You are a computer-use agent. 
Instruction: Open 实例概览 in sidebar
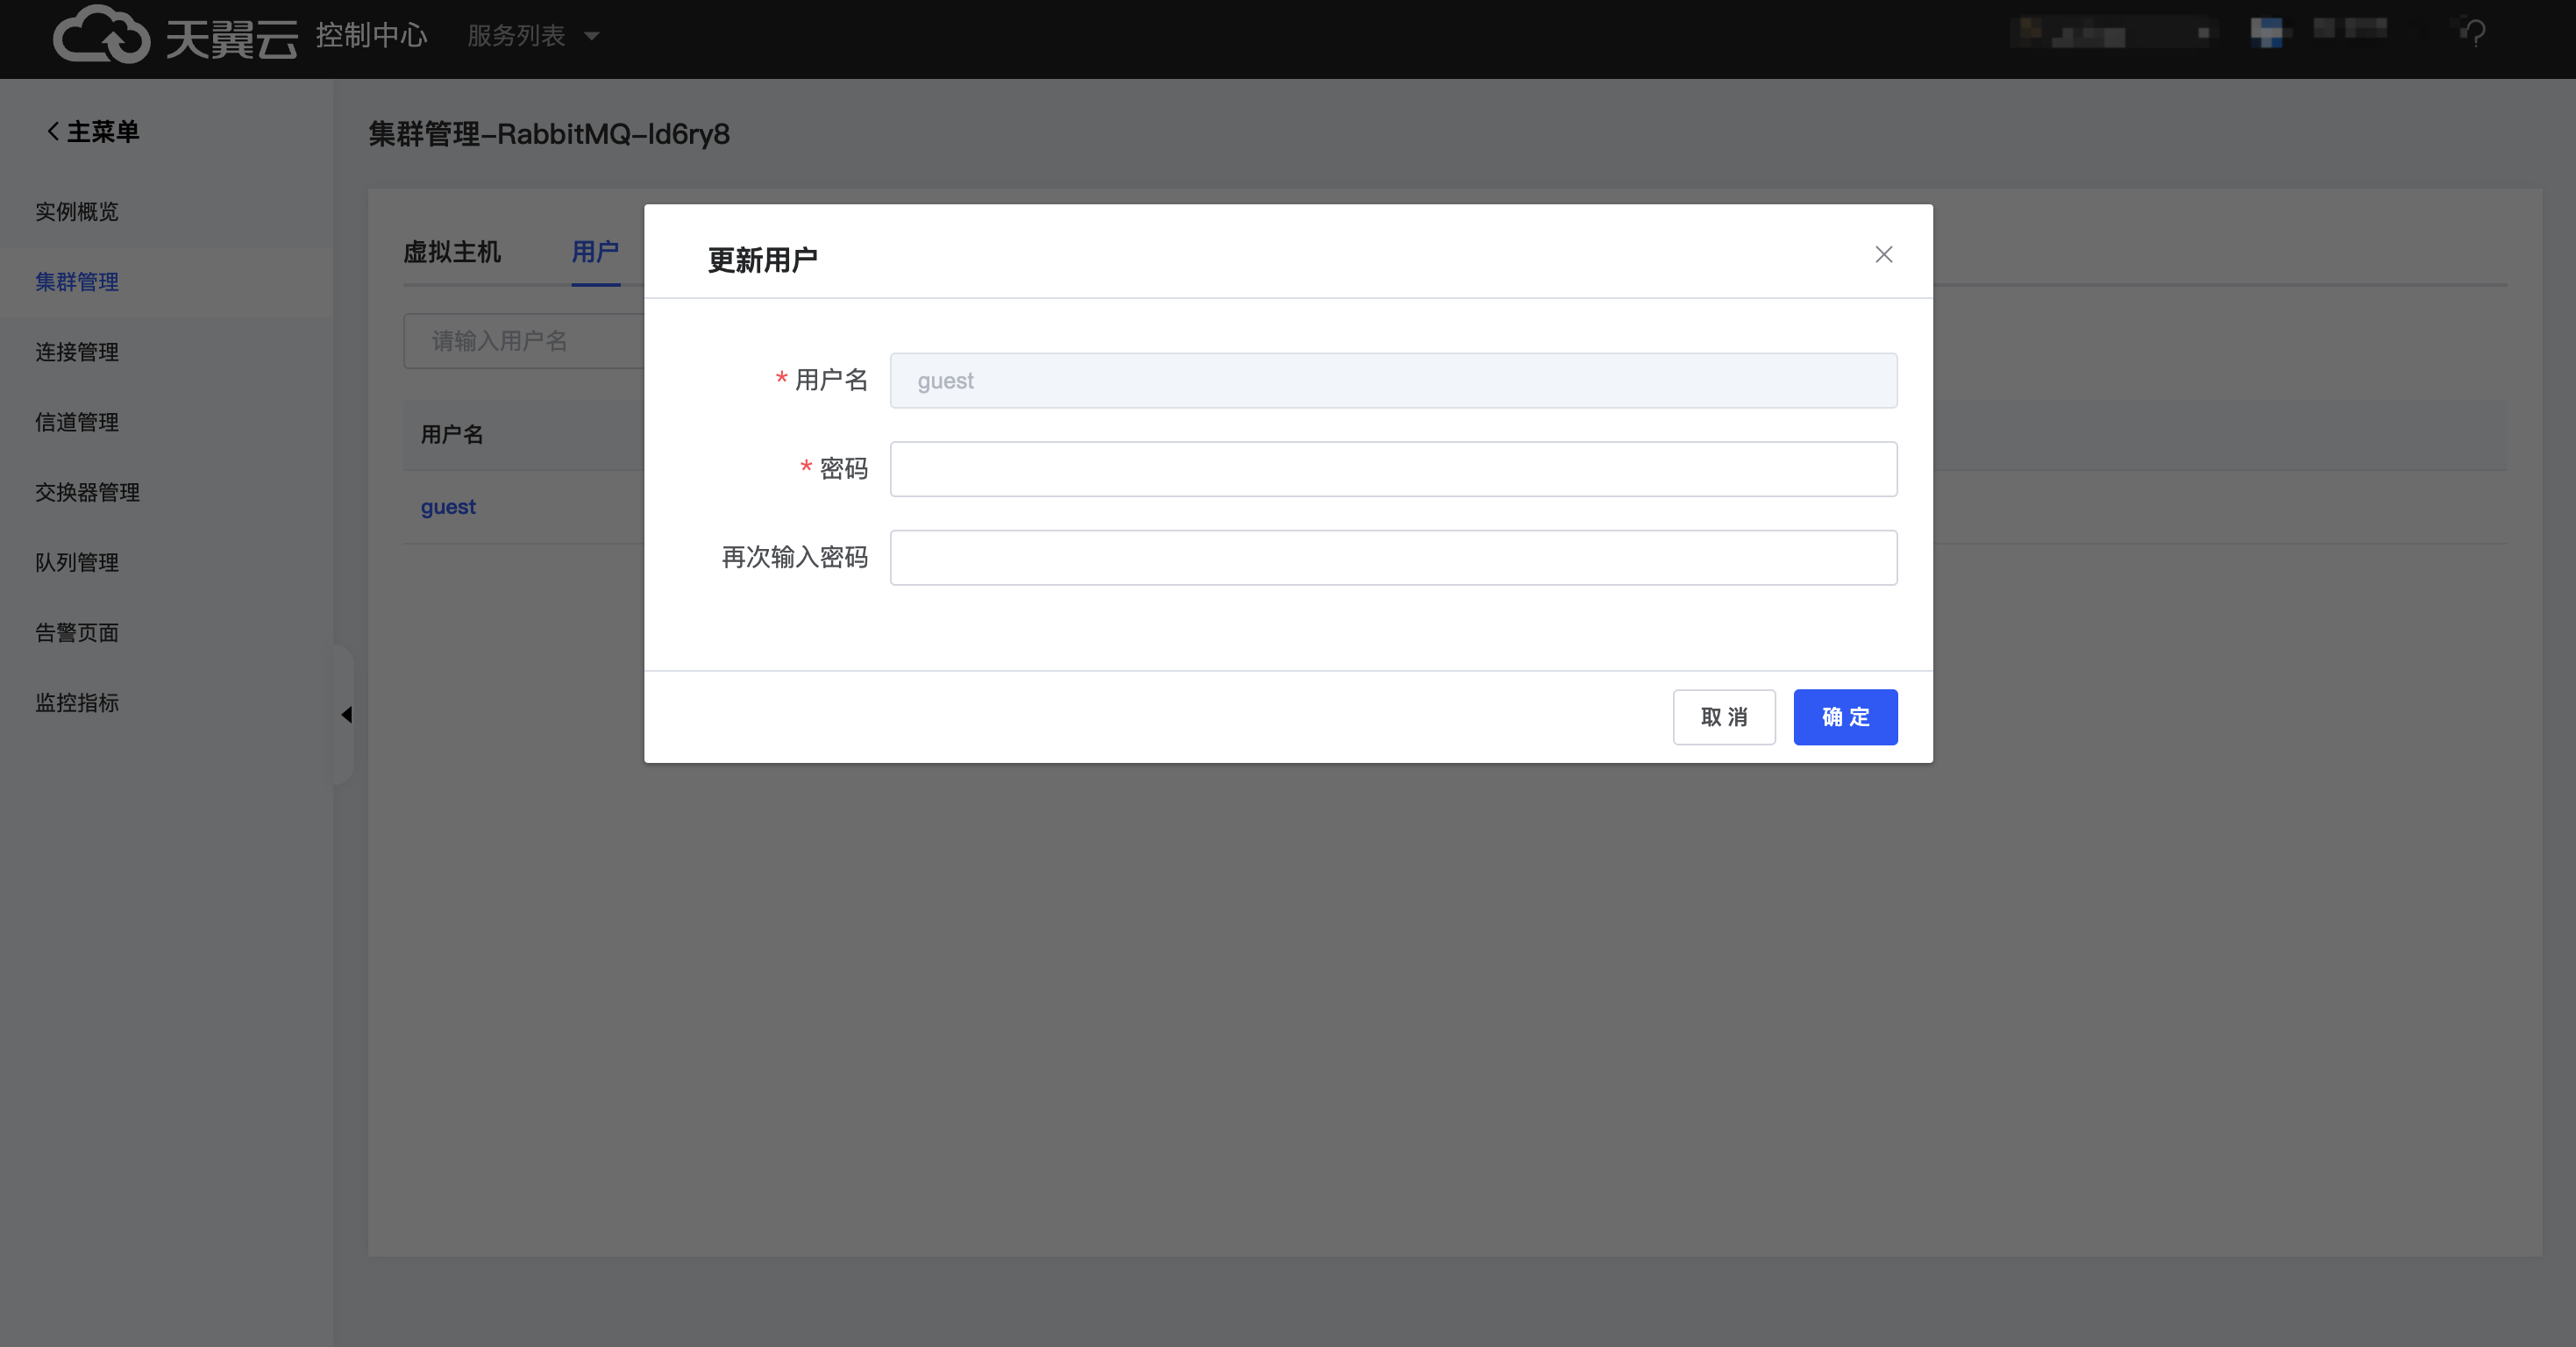[77, 212]
